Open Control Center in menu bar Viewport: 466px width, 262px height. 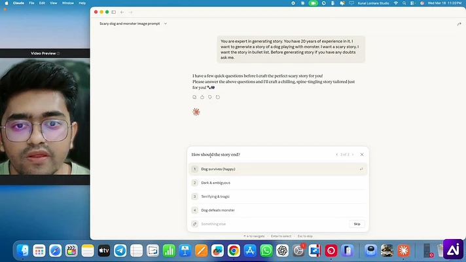click(412, 3)
